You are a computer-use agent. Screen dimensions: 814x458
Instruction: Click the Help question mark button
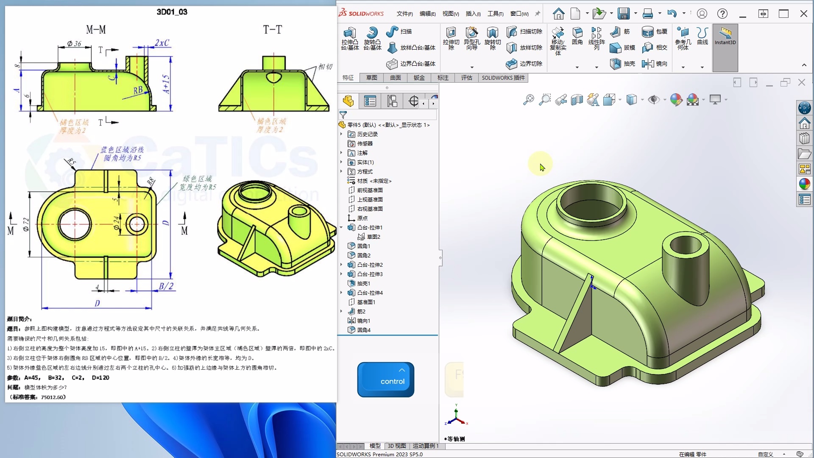722,13
